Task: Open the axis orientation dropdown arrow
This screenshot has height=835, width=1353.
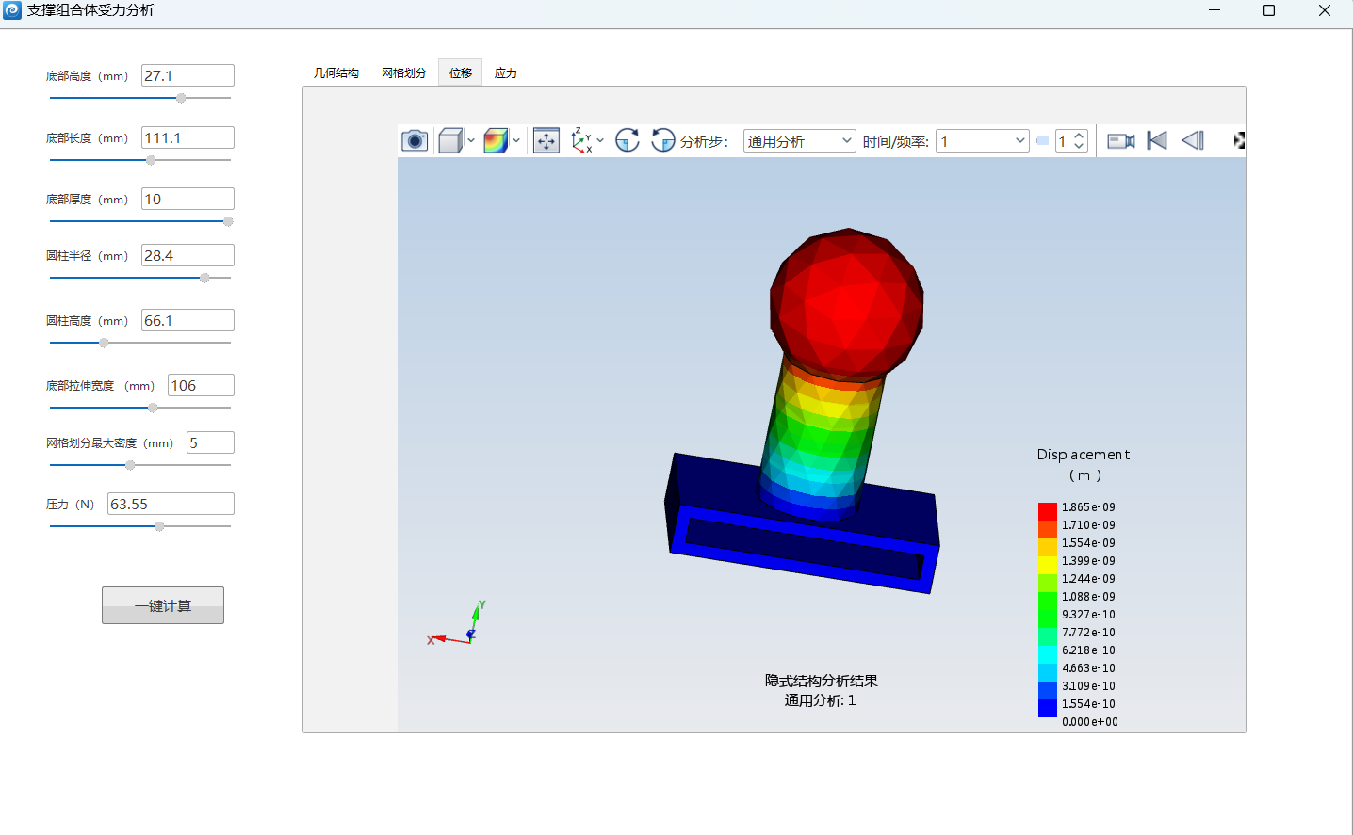Action: point(600,141)
